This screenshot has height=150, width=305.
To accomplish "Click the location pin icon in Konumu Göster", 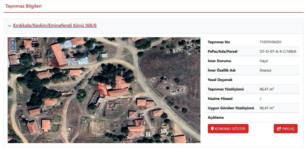I will click(x=212, y=129).
